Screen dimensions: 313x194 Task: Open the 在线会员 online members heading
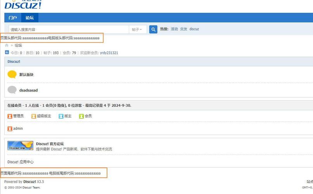tap(14, 106)
